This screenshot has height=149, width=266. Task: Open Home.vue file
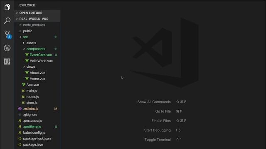(x=37, y=79)
